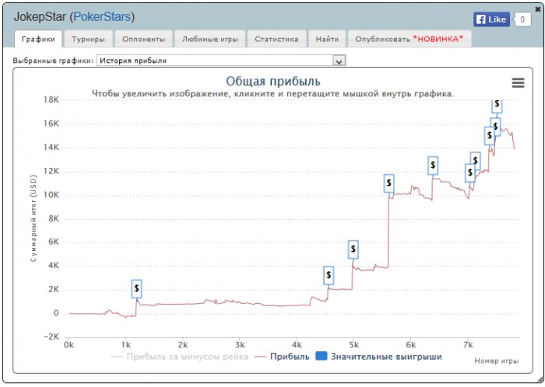Open the Оппоненты tab
The height and width of the screenshot is (387, 545).
coord(143,39)
